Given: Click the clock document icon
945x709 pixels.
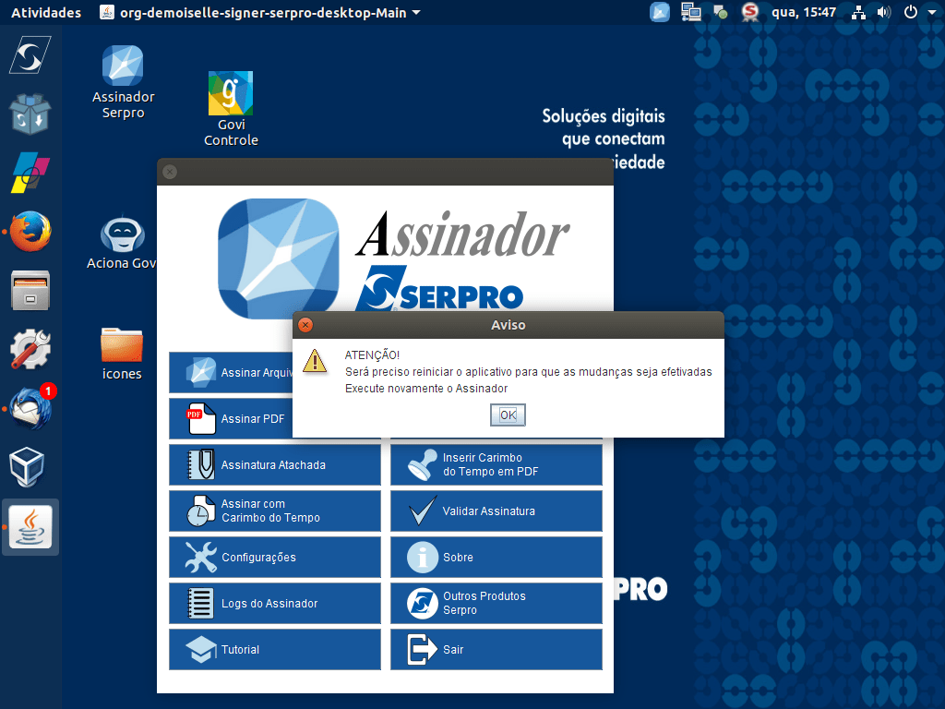Looking at the screenshot, I should click(x=200, y=511).
